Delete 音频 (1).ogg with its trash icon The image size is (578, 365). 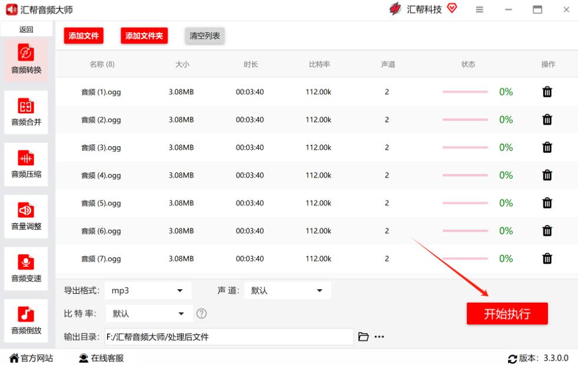coord(547,92)
